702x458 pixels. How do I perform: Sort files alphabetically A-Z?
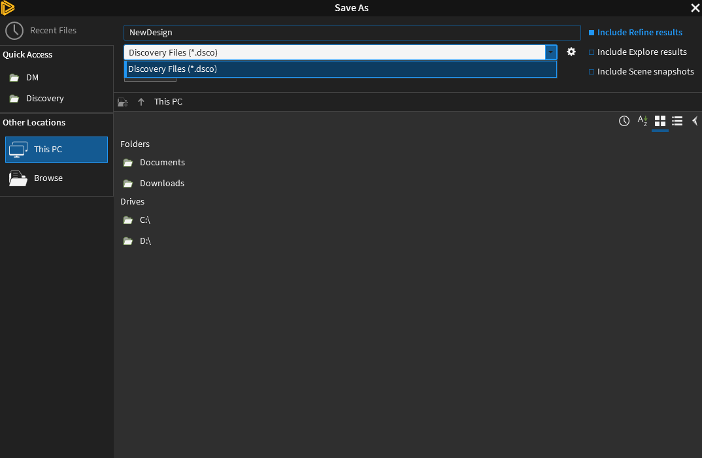(x=643, y=121)
